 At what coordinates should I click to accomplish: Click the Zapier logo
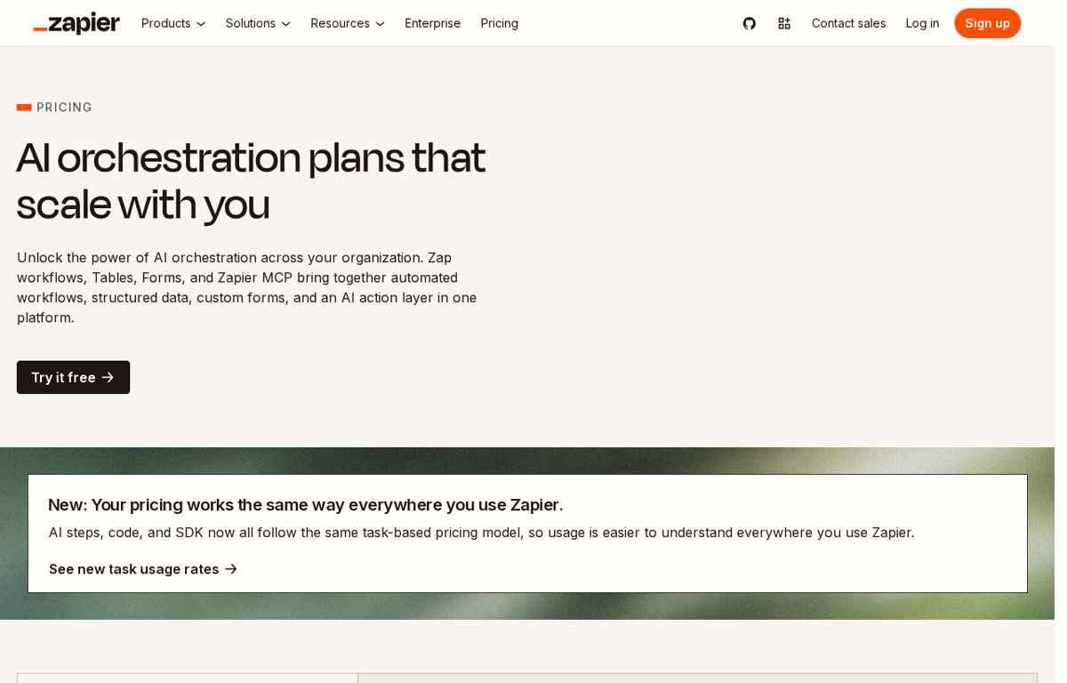click(76, 23)
